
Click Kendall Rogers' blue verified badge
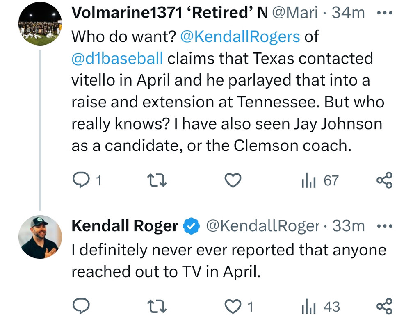[x=191, y=226]
